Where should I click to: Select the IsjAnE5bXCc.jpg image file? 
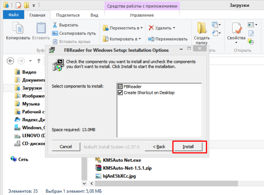pos(116,176)
